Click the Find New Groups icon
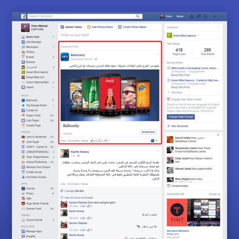Image resolution: width=239 pixels, height=239 pixels. coord(23,177)
